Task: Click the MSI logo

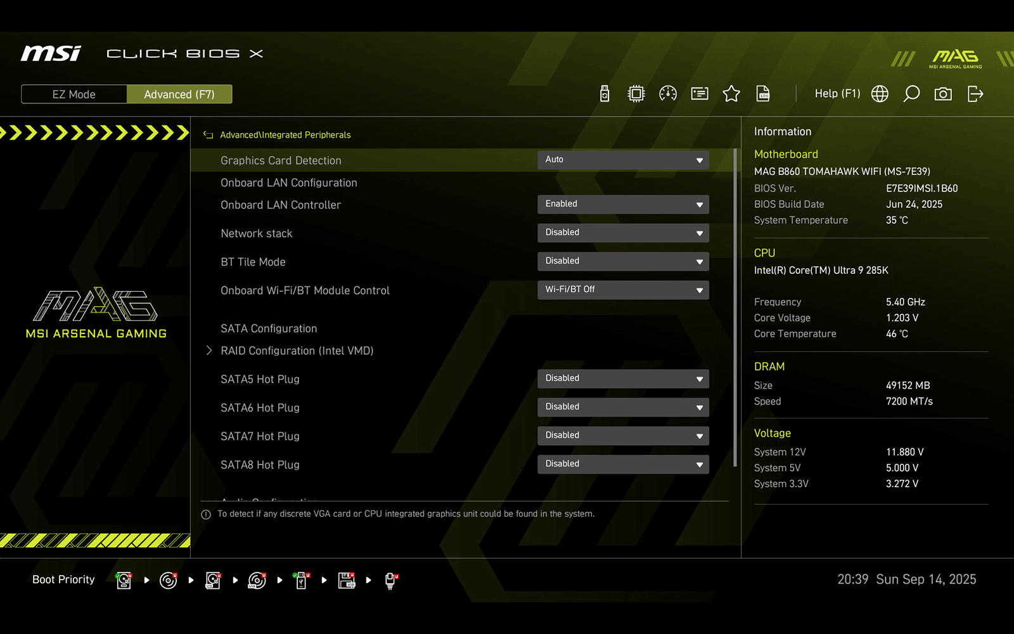Action: 51,53
